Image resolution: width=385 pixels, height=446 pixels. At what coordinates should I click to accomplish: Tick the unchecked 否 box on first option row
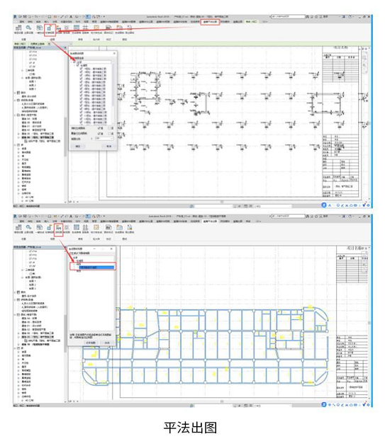[109, 129]
